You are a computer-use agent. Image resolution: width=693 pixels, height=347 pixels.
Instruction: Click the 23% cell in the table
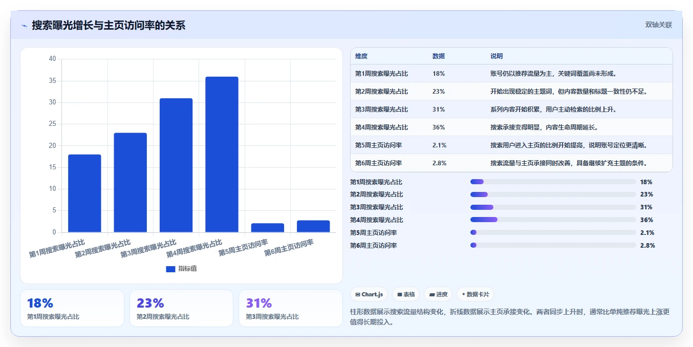439,92
